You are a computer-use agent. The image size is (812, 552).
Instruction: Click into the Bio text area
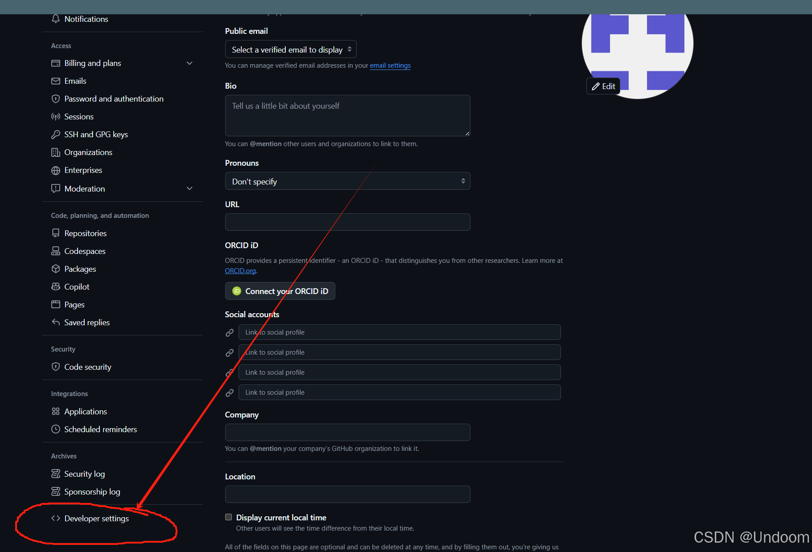tap(347, 115)
